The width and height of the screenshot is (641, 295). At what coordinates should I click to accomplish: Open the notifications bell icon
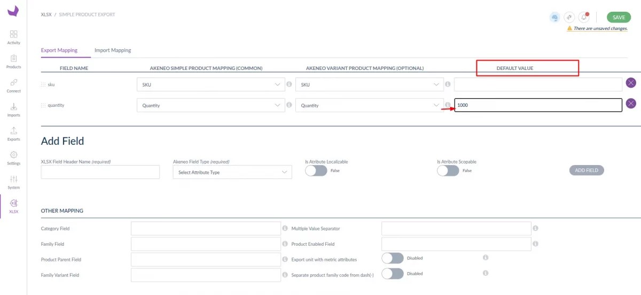584,17
